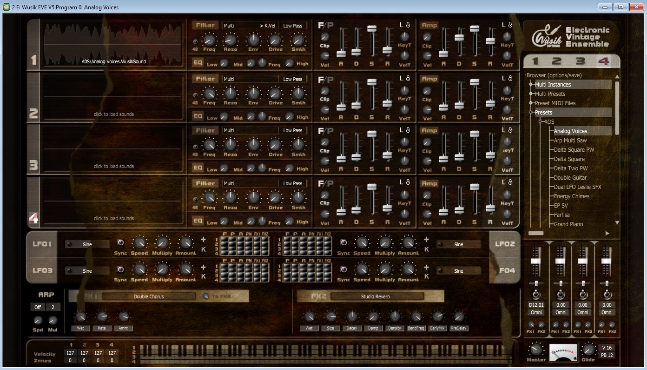This screenshot has width=647, height=370.
Task: Open the LFO1 Sine waveform dropdown
Action: (87, 244)
